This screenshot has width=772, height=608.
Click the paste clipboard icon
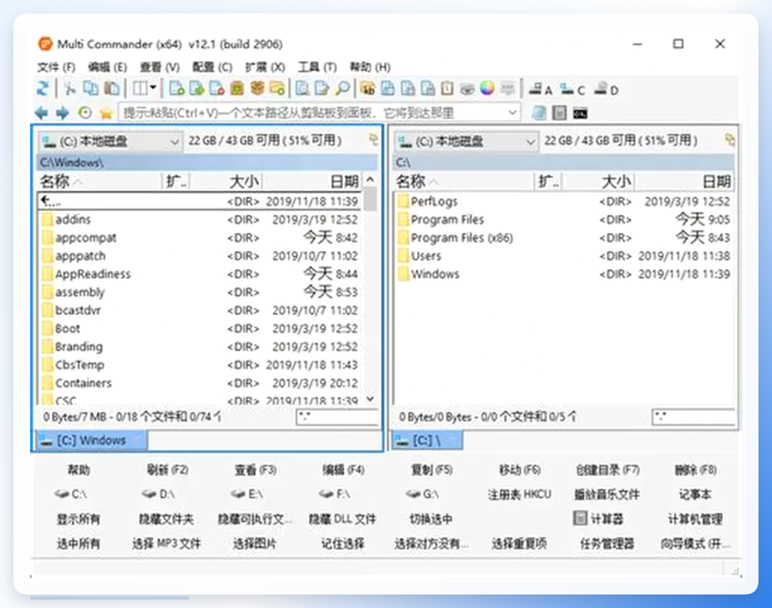(x=113, y=89)
